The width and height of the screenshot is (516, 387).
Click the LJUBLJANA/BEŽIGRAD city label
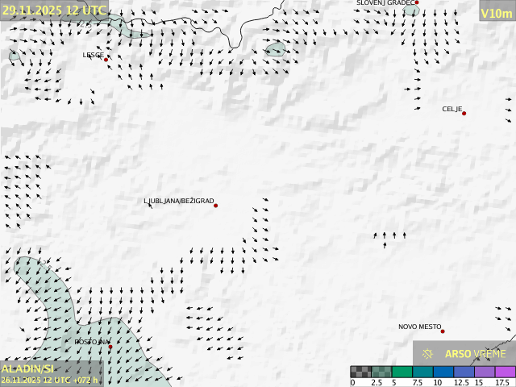[179, 201]
